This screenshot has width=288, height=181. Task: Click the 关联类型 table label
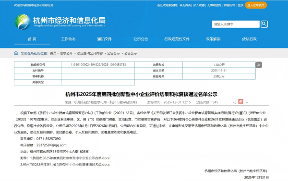tap(38, 82)
